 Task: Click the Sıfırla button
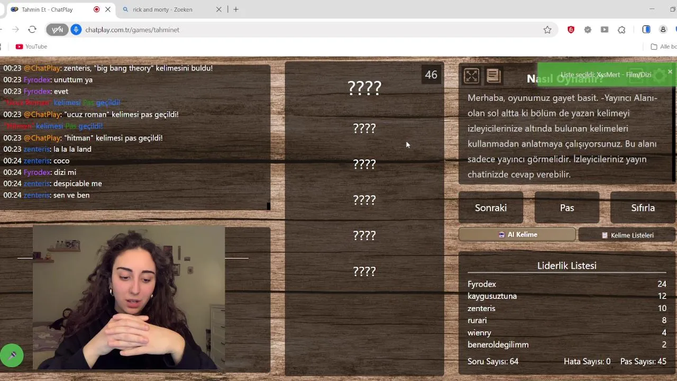click(x=643, y=208)
